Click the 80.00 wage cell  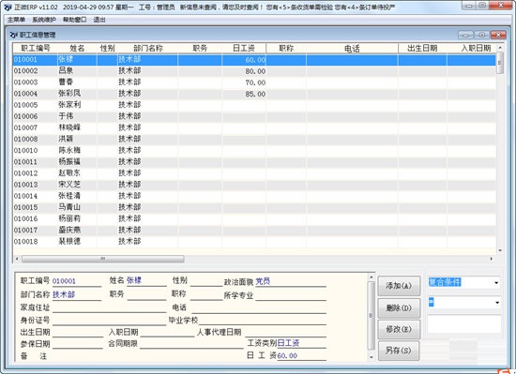coord(244,71)
